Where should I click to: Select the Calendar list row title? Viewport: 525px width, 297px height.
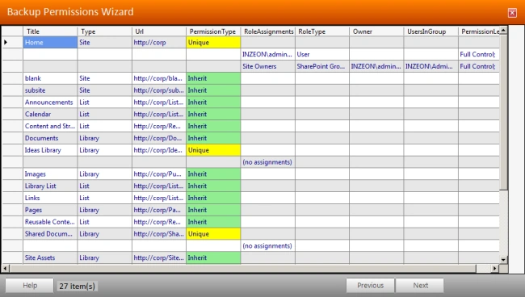tap(50, 114)
